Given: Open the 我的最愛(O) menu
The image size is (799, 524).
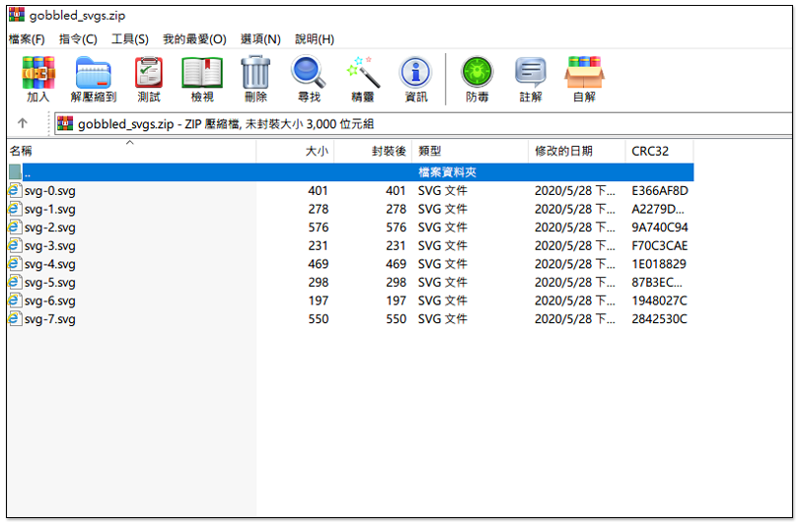Looking at the screenshot, I should coord(194,39).
